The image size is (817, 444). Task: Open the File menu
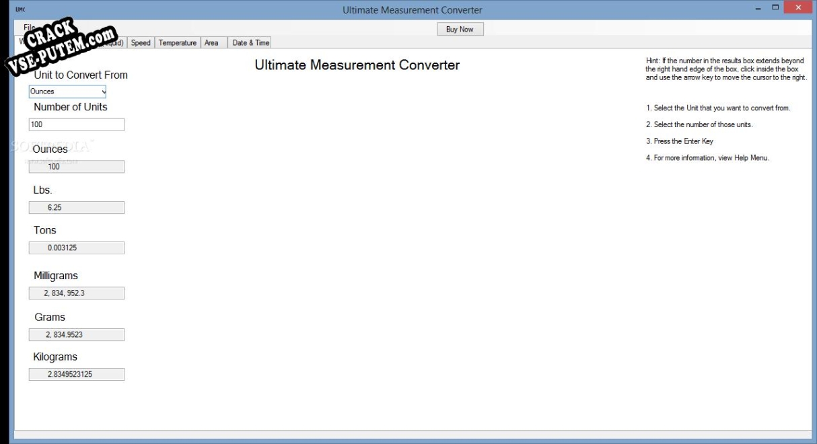click(29, 28)
